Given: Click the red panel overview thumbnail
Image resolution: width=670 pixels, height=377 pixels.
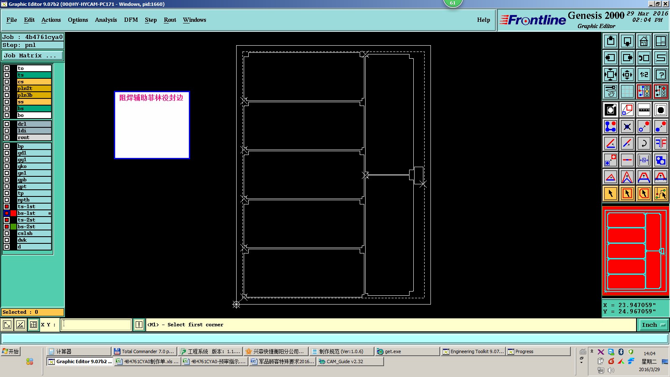Looking at the screenshot, I should click(635, 251).
